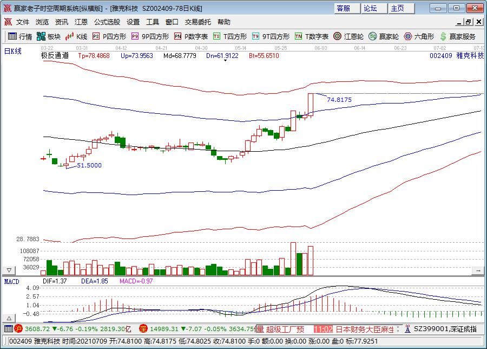Click the Tp=78.4868 value
This screenshot has width=487, height=349.
pos(94,56)
